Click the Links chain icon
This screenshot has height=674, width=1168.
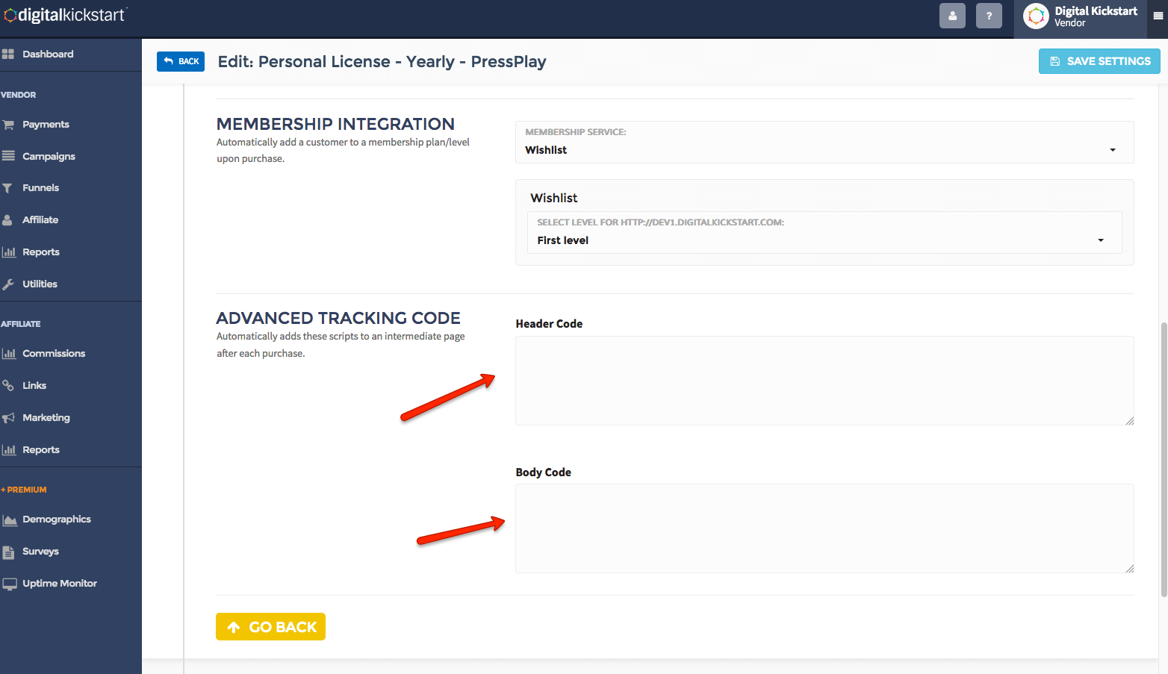point(8,386)
